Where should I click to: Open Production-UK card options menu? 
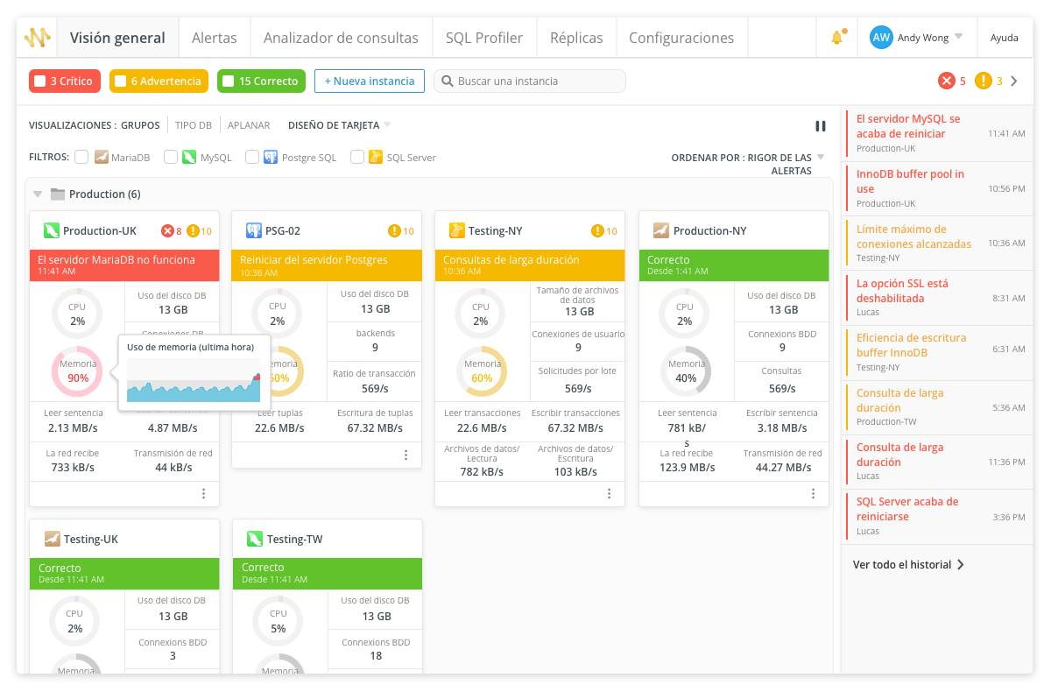pos(203,494)
